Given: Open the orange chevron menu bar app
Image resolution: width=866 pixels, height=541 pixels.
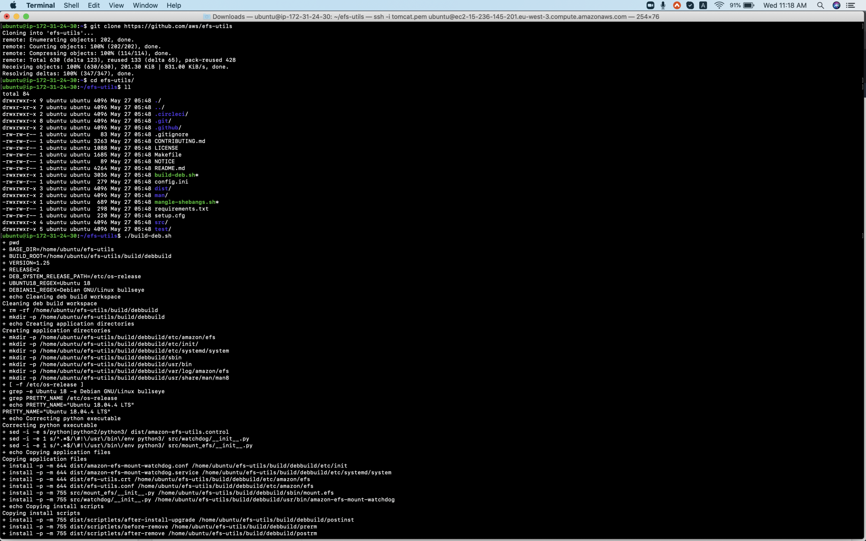Looking at the screenshot, I should [677, 5].
